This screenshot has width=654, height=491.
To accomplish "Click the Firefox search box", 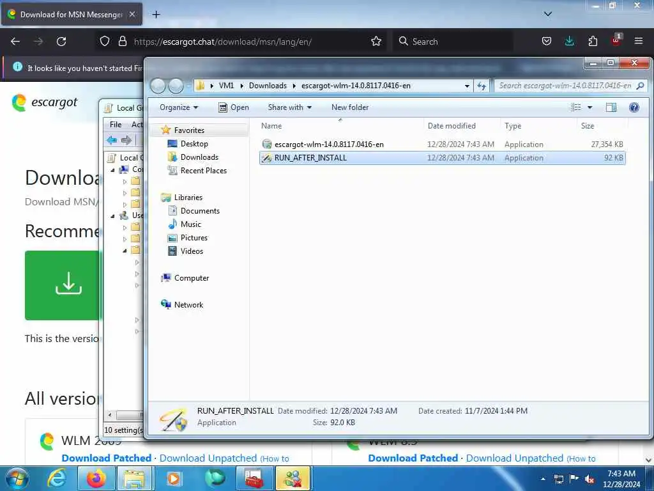I will [453, 42].
